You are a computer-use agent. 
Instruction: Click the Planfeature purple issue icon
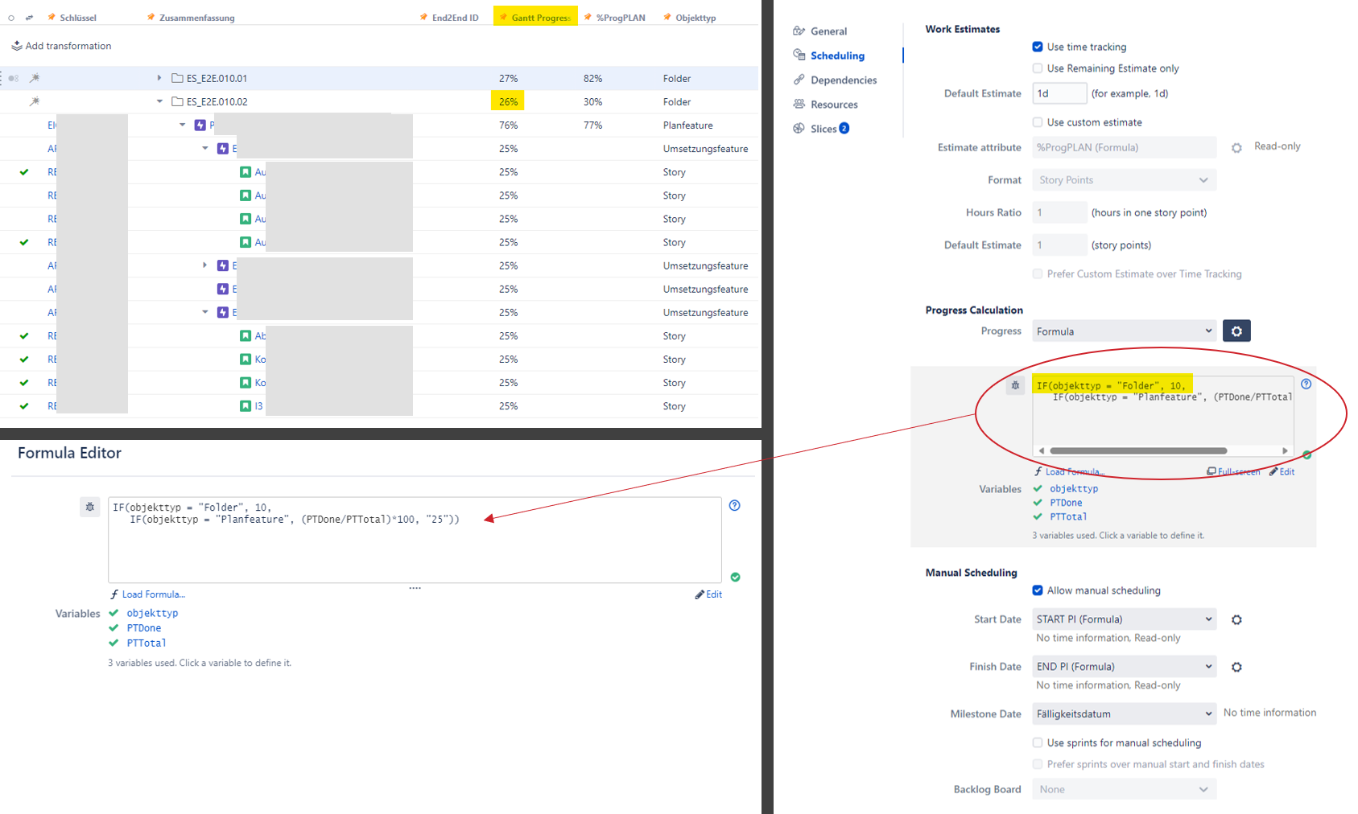coord(200,125)
